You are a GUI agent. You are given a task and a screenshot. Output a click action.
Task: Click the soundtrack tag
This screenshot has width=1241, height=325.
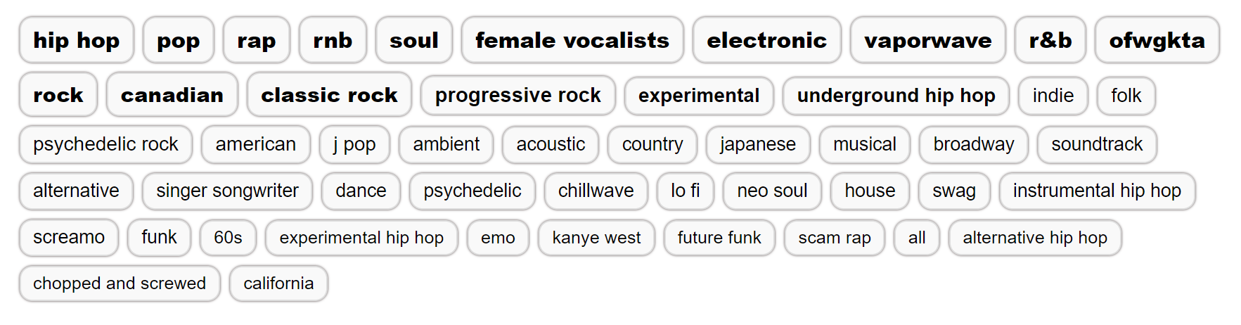[1097, 144]
